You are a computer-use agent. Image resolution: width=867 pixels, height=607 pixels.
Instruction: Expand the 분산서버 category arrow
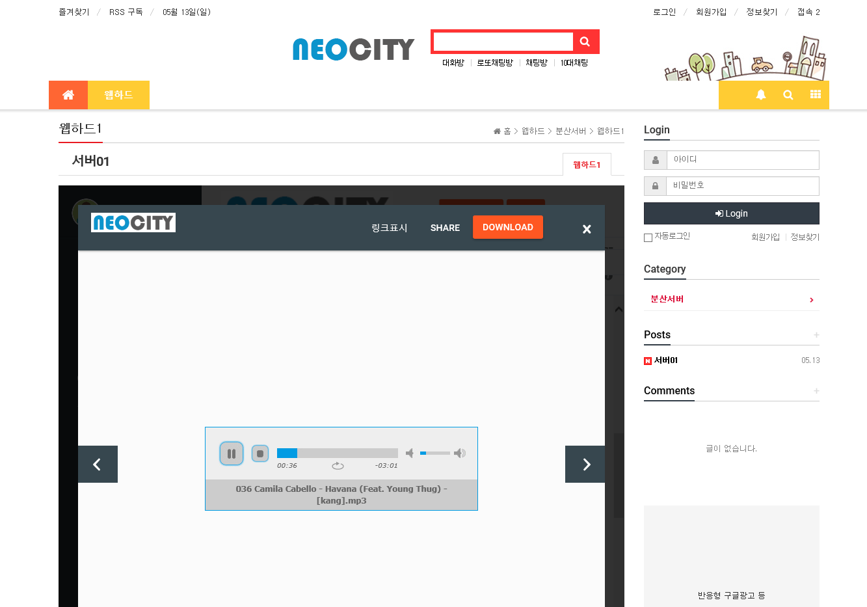click(811, 300)
